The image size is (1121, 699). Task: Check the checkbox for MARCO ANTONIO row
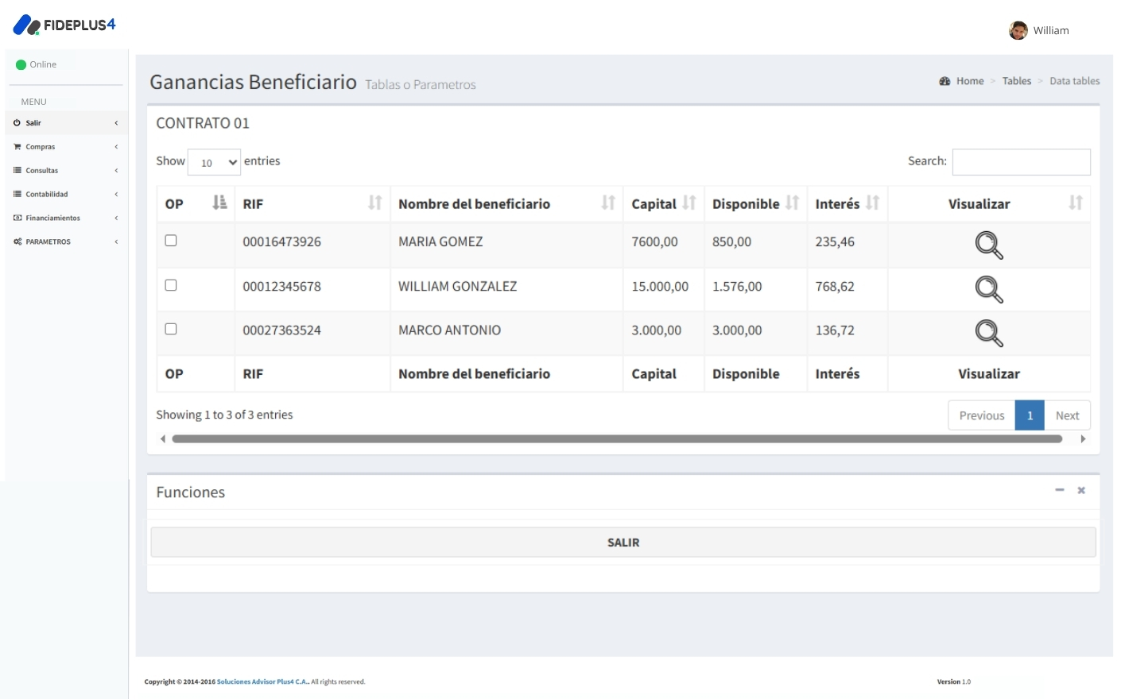[171, 327]
